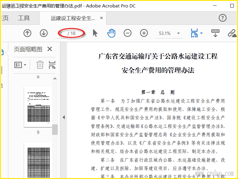Zoom in with the plus button
This screenshot has width=238, height=179.
(144, 33)
